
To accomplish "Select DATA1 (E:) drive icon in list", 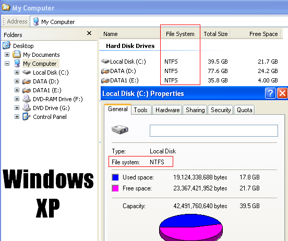I will pyautogui.click(x=105, y=80).
